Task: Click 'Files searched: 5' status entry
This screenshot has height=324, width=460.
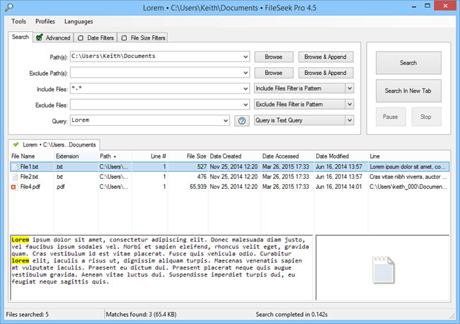Action: point(28,315)
